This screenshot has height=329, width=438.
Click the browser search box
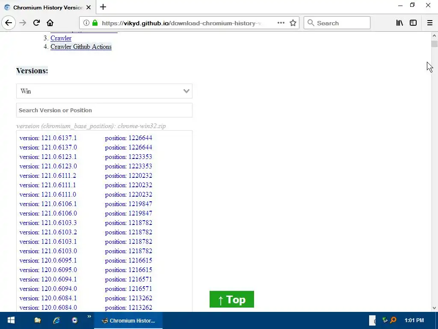coord(337,23)
